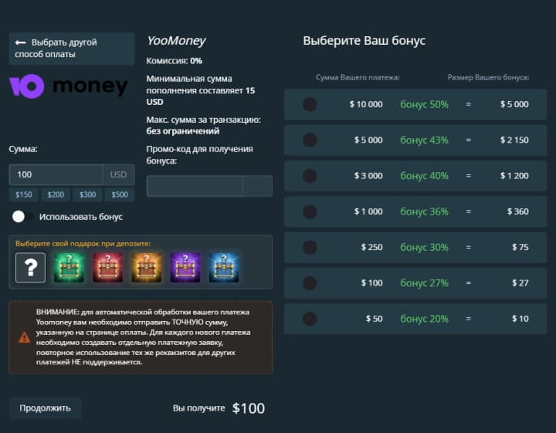Click the 'Размер Вашего бонуса' column header
This screenshot has height=433, width=556.
click(488, 77)
